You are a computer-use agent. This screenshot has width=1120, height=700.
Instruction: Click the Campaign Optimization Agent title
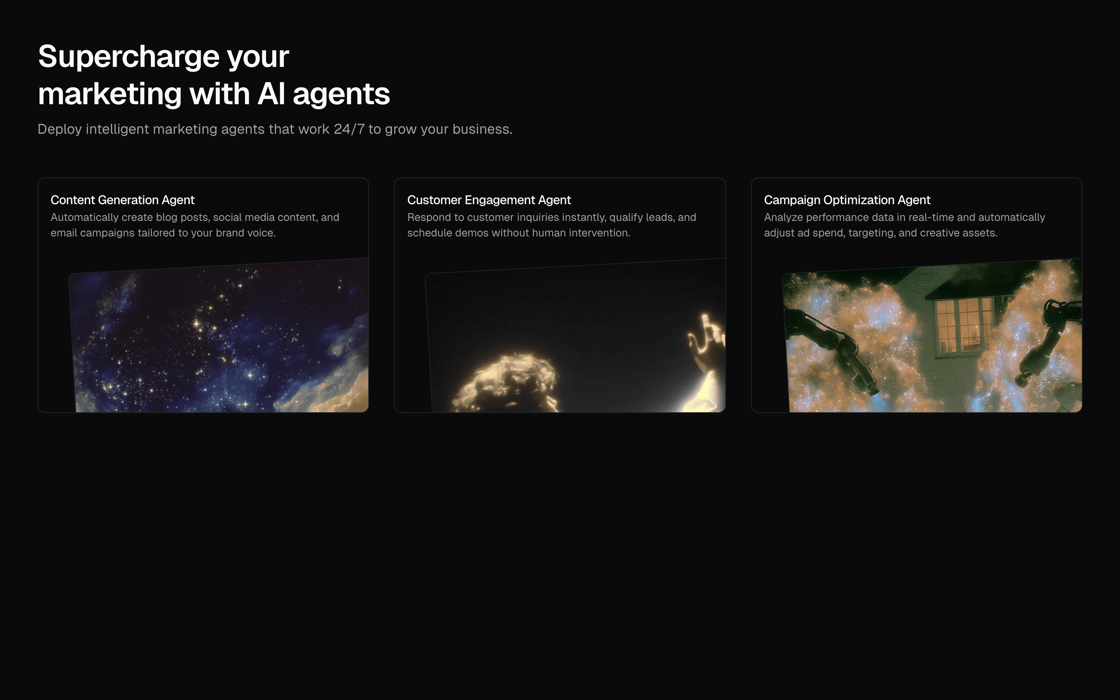tap(847, 200)
